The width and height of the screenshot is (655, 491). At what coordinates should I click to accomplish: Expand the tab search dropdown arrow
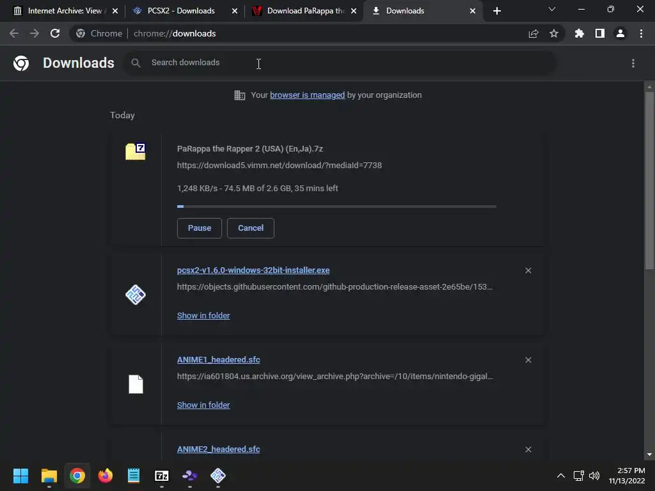(x=552, y=9)
